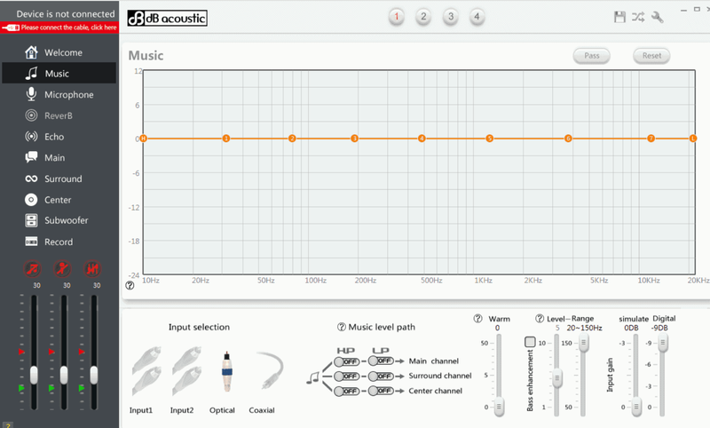The height and width of the screenshot is (428, 710).
Task: Select EQ node L on the curve
Action: coord(693,139)
